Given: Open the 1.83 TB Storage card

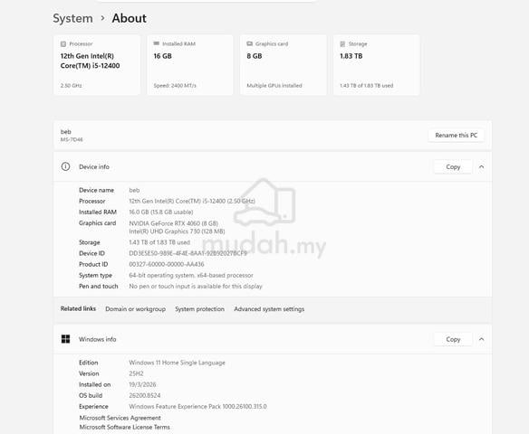Looking at the screenshot, I should [x=376, y=65].
